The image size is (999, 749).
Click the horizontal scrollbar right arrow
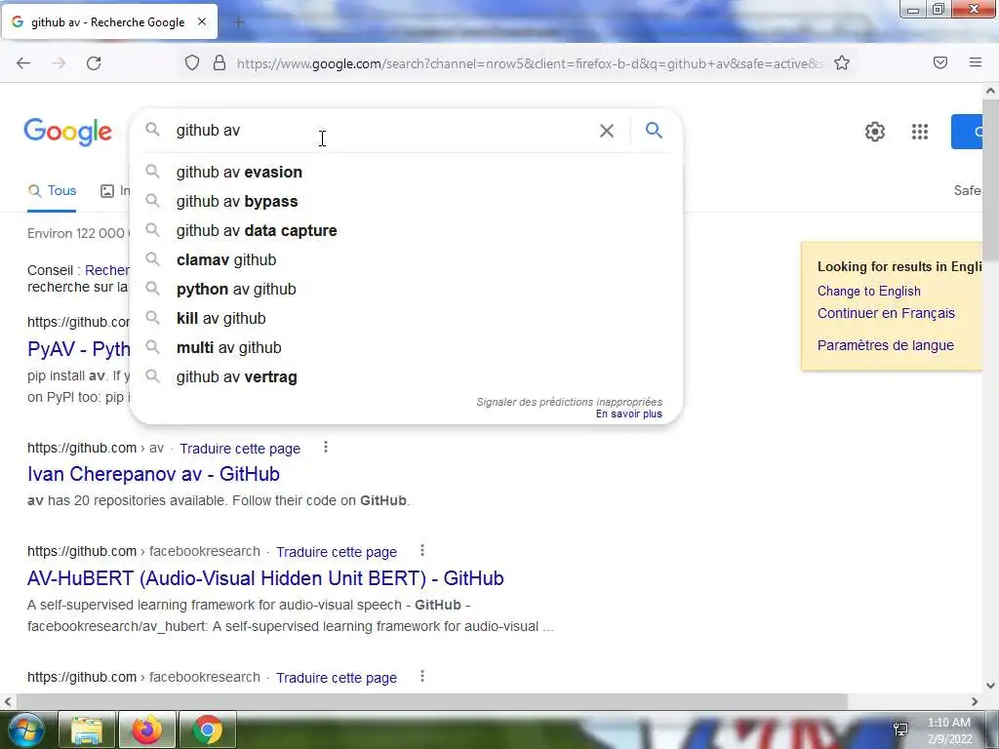tap(975, 702)
